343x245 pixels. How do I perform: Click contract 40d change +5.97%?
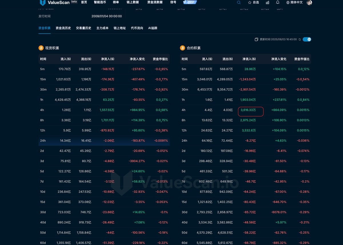280,222
